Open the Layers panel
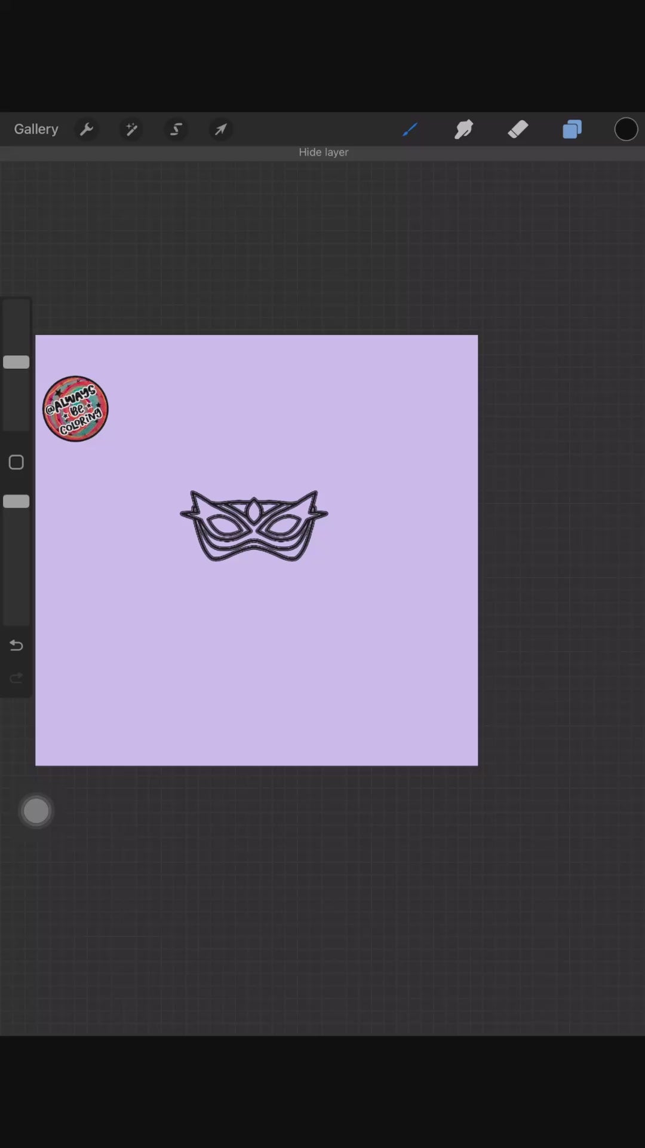This screenshot has width=645, height=1148. click(x=572, y=129)
